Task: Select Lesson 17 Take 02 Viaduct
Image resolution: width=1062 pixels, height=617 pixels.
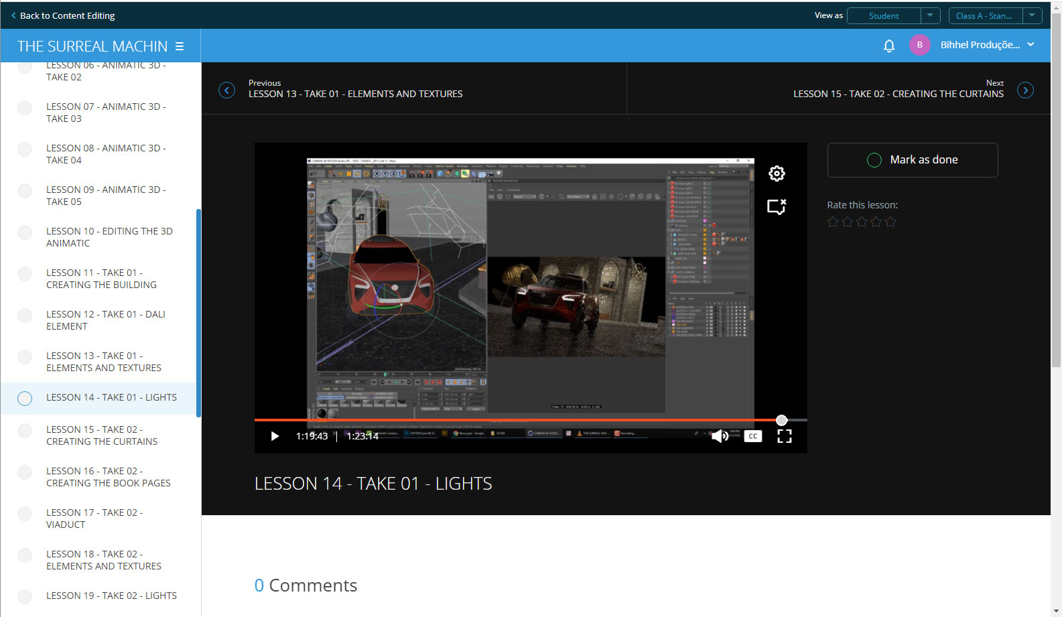Action: (94, 519)
